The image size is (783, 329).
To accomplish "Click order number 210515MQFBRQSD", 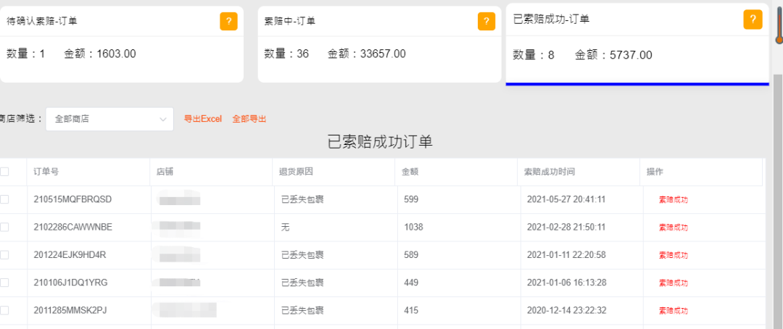I will tap(73, 199).
